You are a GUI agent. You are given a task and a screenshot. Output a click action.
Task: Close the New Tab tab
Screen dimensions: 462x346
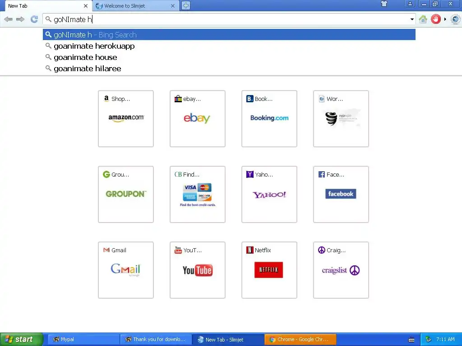86,6
